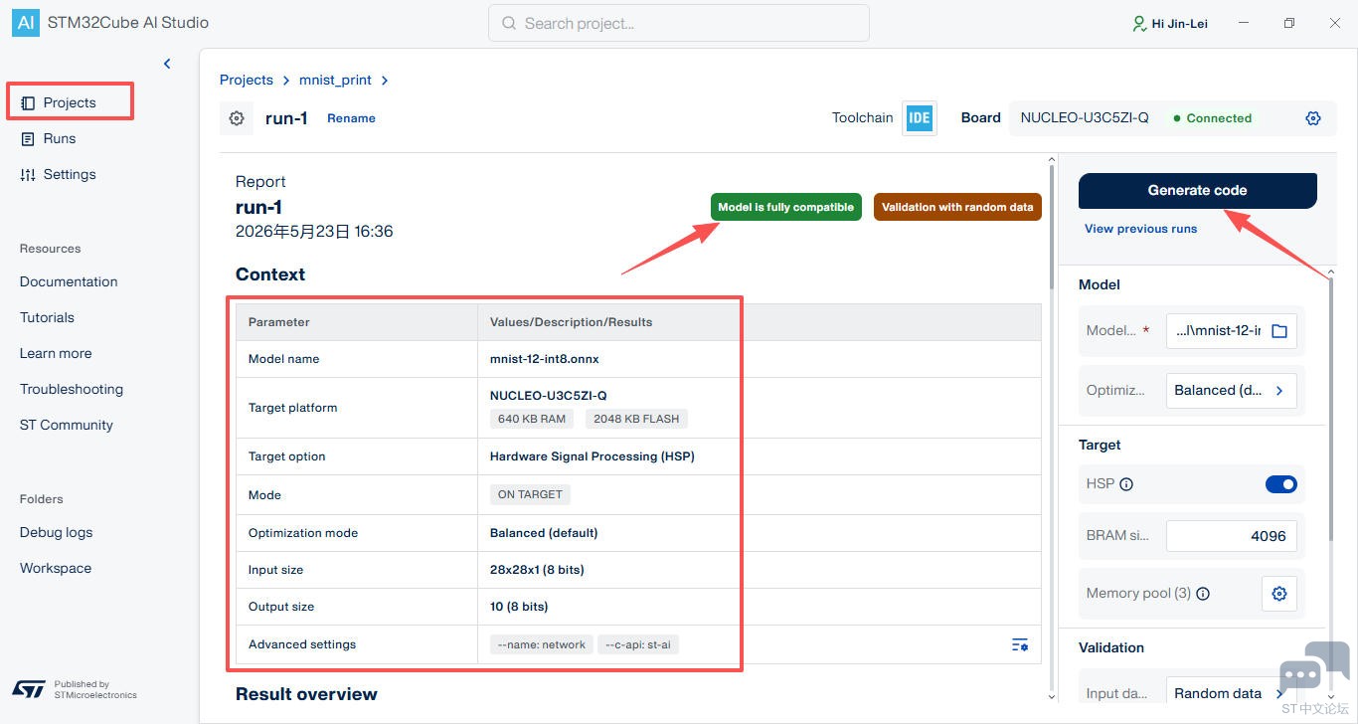This screenshot has height=724, width=1358.
Task: Go to Projects in the sidebar
Action: point(70,102)
